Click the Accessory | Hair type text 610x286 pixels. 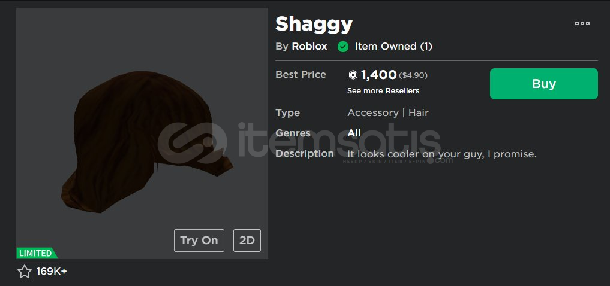click(x=388, y=113)
